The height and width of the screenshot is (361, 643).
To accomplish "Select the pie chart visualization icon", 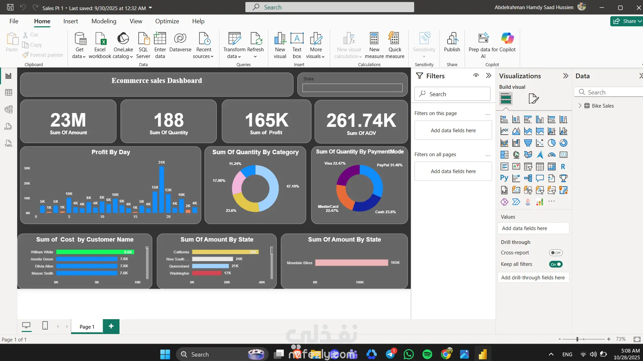I will [552, 143].
